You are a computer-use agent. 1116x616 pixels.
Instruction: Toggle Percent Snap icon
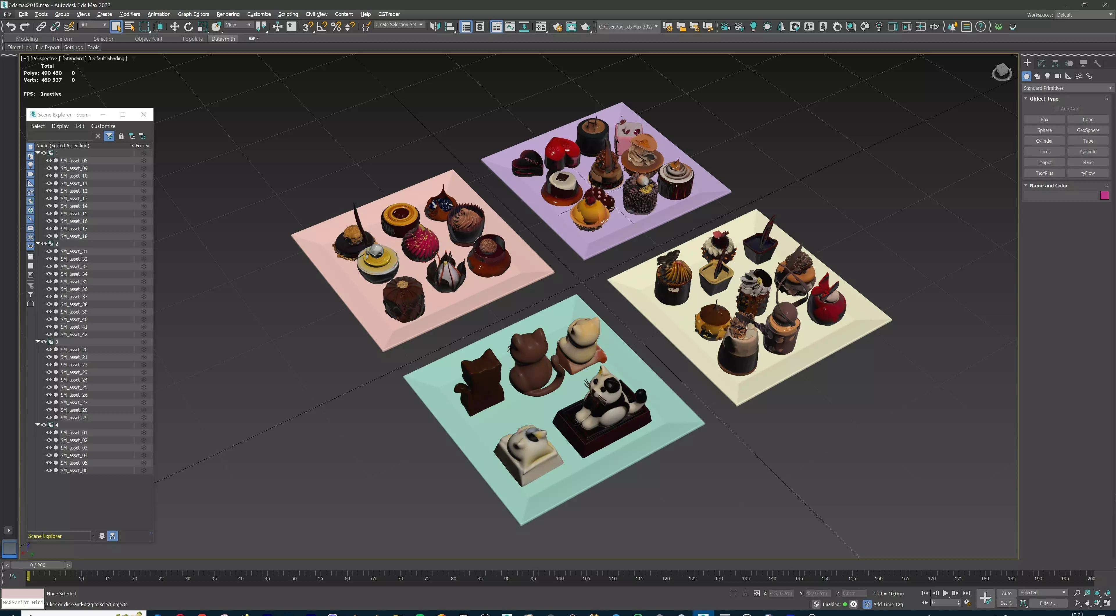click(336, 27)
